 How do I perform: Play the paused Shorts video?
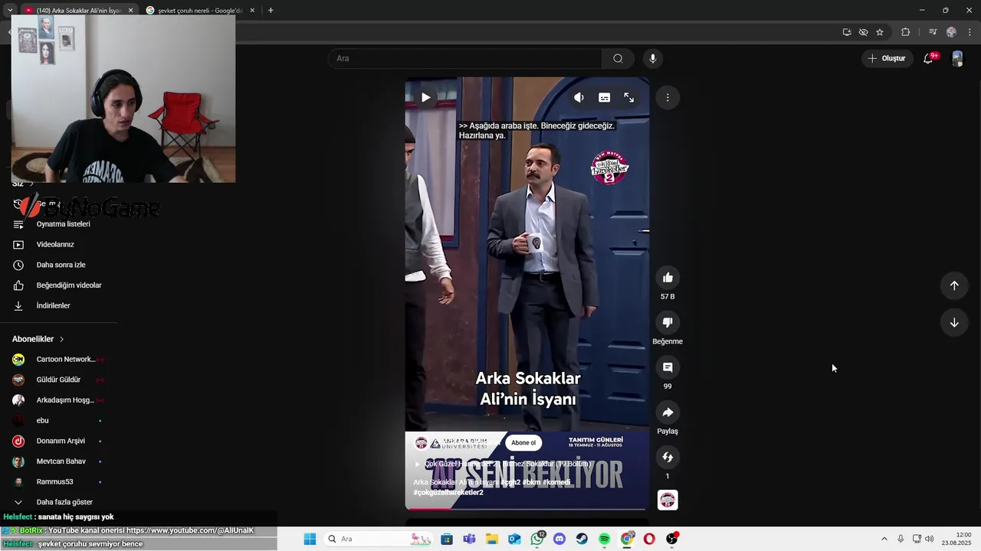click(x=425, y=97)
